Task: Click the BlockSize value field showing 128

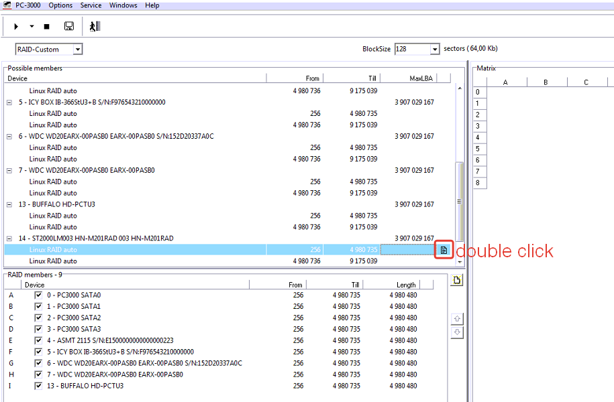Action: (x=412, y=50)
